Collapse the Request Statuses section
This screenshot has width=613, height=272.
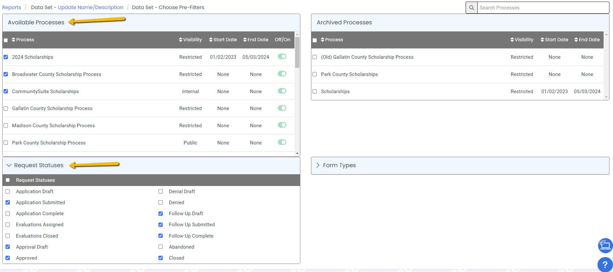click(x=9, y=165)
